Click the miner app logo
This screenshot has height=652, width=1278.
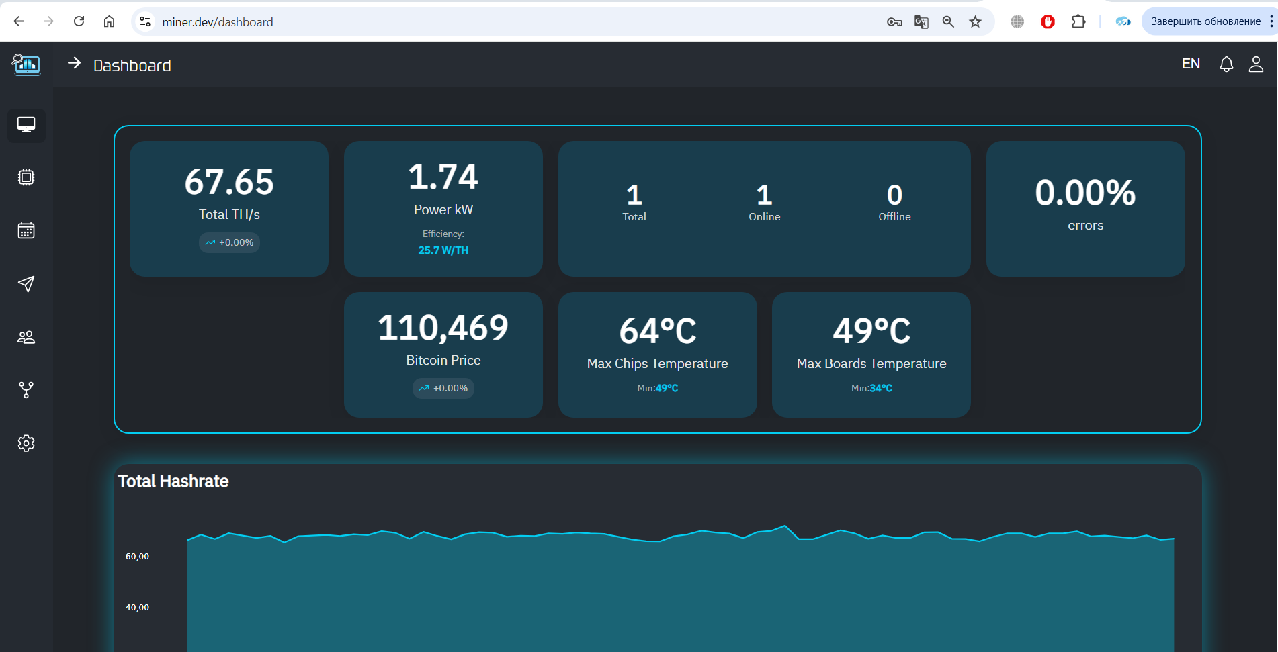(26, 64)
